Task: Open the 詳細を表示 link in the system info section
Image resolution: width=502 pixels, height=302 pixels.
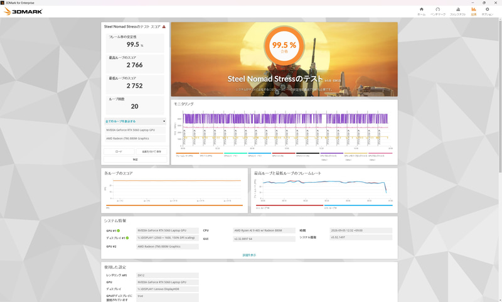Action: click(x=249, y=256)
